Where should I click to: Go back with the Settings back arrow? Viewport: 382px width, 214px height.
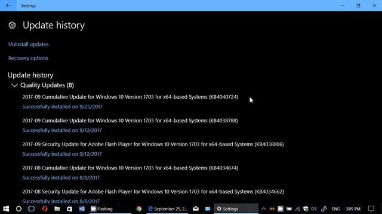click(x=8, y=5)
